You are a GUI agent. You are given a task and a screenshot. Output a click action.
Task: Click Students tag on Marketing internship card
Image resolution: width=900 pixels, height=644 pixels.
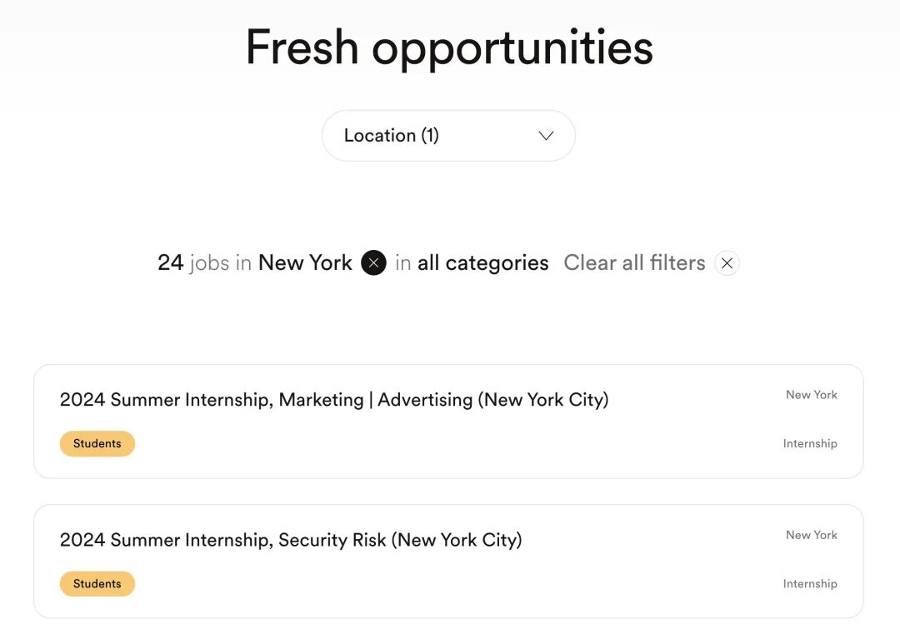tap(97, 444)
